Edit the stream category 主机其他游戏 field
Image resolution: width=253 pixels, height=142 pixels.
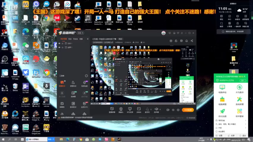pos(103,43)
